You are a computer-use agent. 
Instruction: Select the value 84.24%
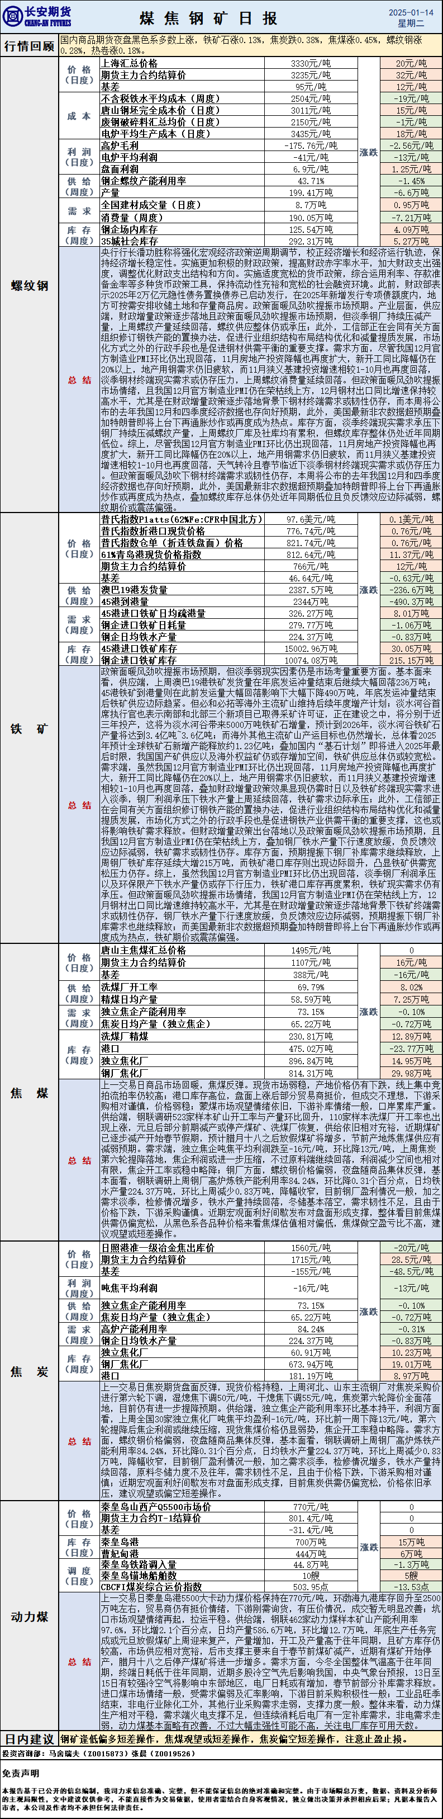(x=311, y=1329)
